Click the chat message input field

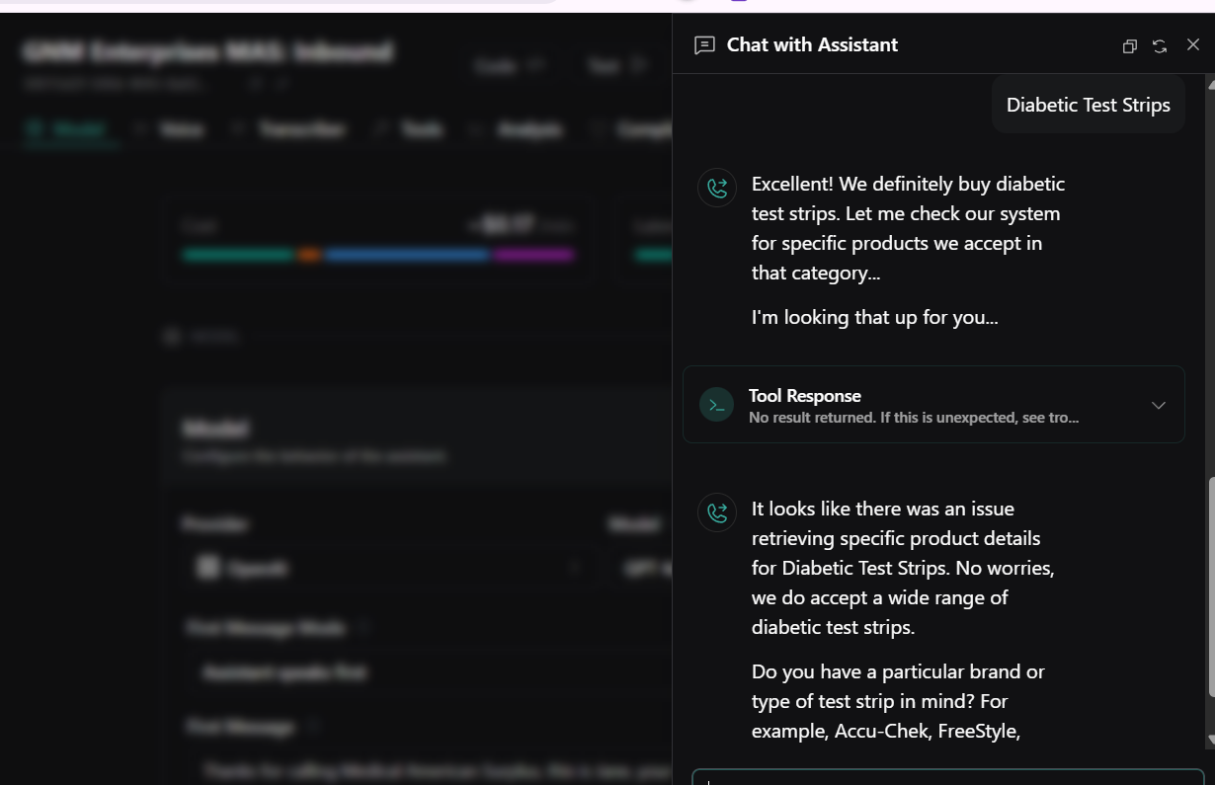[946, 777]
